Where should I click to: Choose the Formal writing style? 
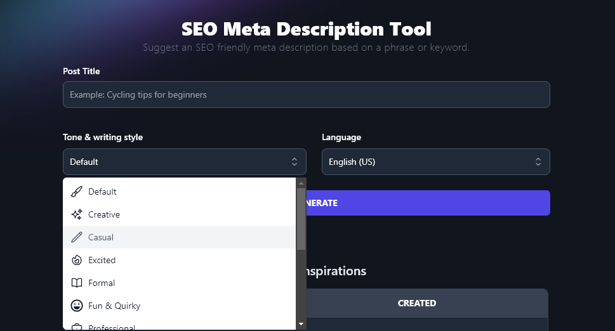(102, 283)
